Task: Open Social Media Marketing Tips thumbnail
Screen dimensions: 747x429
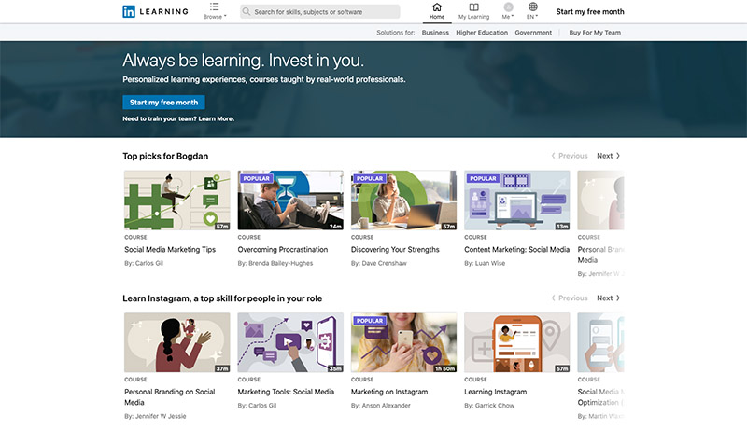Action: coord(177,201)
